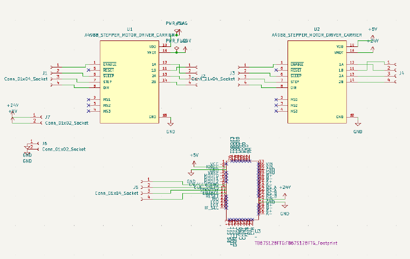Select the J6 reference label
The image size is (410, 259).
point(45,144)
